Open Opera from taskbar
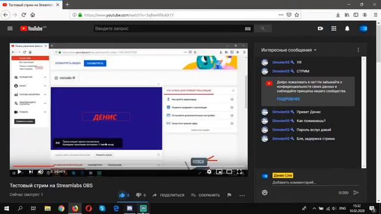This screenshot has width=381, height=214. coord(89,209)
